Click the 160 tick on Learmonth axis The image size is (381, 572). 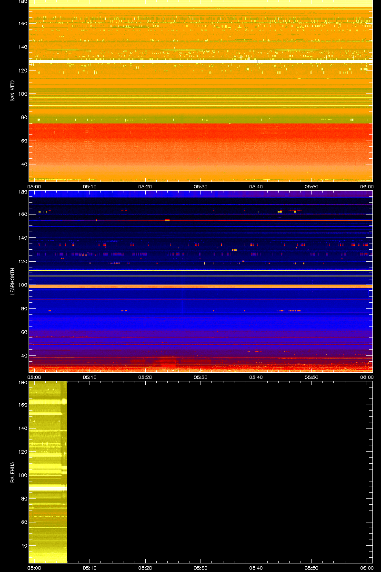coord(22,214)
